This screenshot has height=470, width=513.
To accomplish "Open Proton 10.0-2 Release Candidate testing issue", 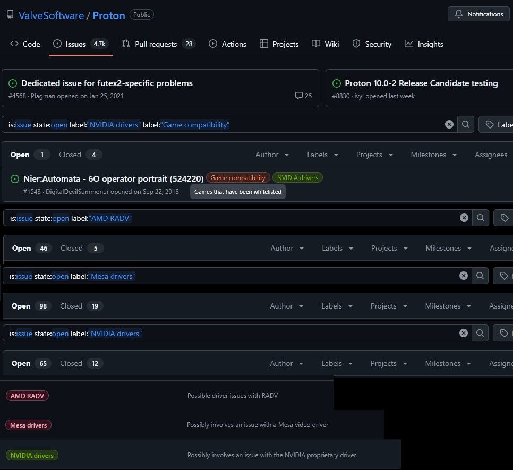I will pyautogui.click(x=421, y=83).
